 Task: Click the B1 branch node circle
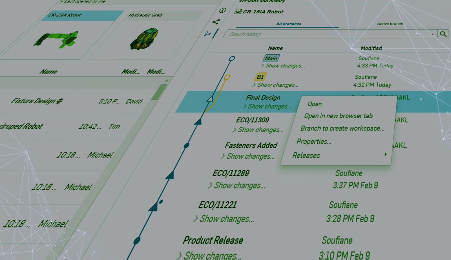click(227, 77)
